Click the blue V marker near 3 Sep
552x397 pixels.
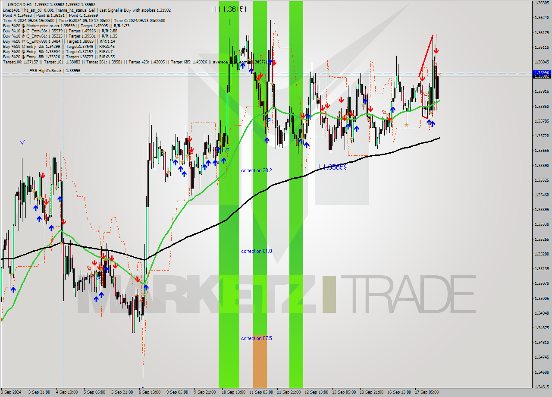pos(22,142)
